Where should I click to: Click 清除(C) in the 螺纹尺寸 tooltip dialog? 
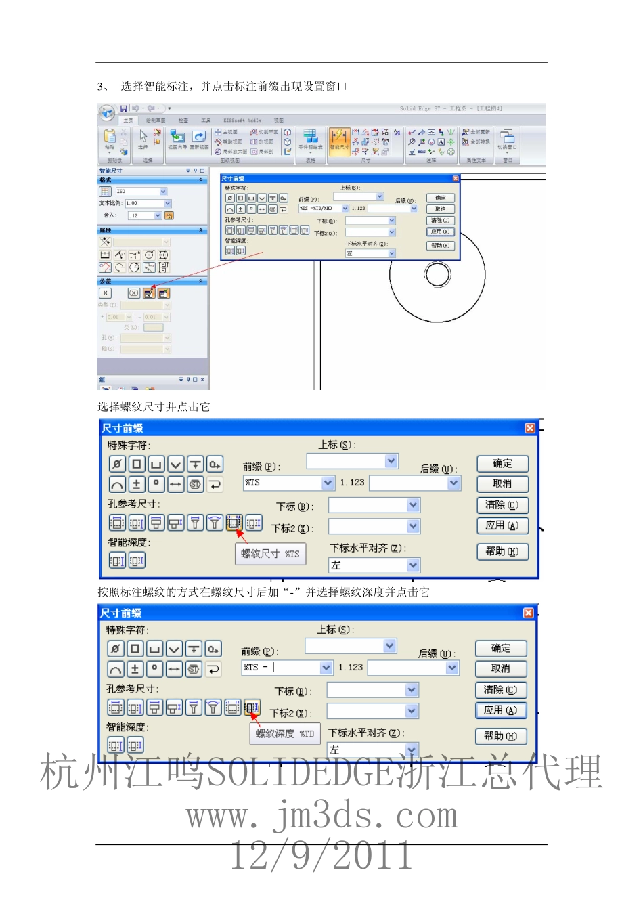pyautogui.click(x=502, y=505)
